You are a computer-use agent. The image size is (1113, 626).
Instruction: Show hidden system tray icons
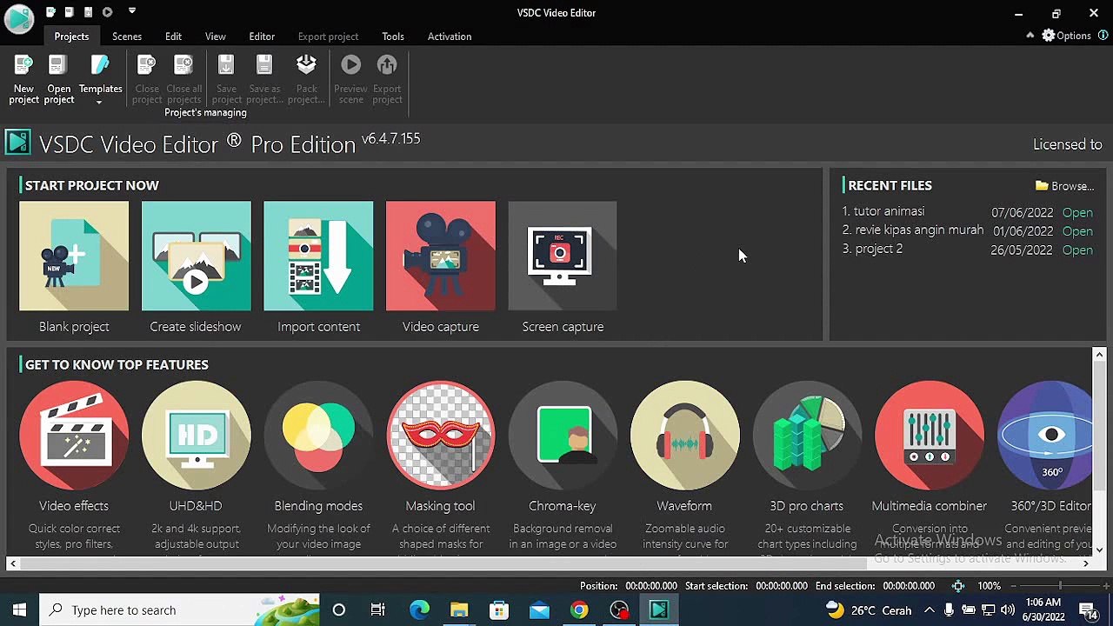tap(929, 610)
